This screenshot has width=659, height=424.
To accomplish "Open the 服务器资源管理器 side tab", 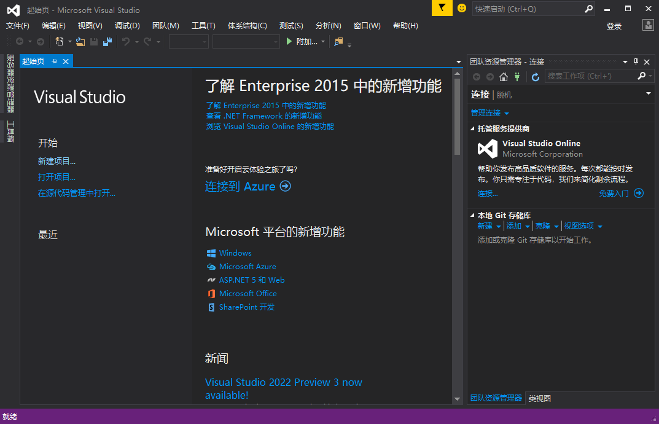I will pos(10,84).
